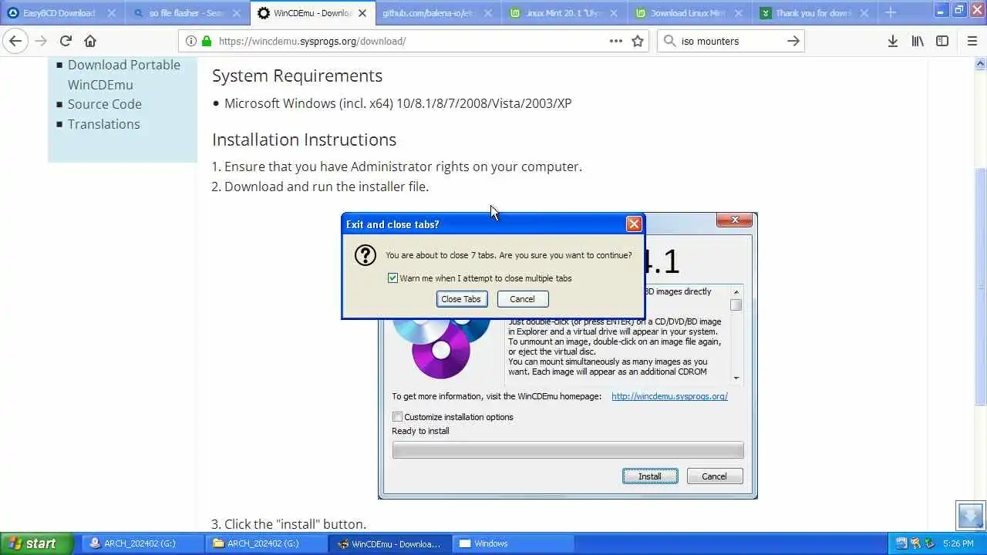Switch to the Thank you for downloading tab
This screenshot has height=555, width=987.
(x=814, y=13)
